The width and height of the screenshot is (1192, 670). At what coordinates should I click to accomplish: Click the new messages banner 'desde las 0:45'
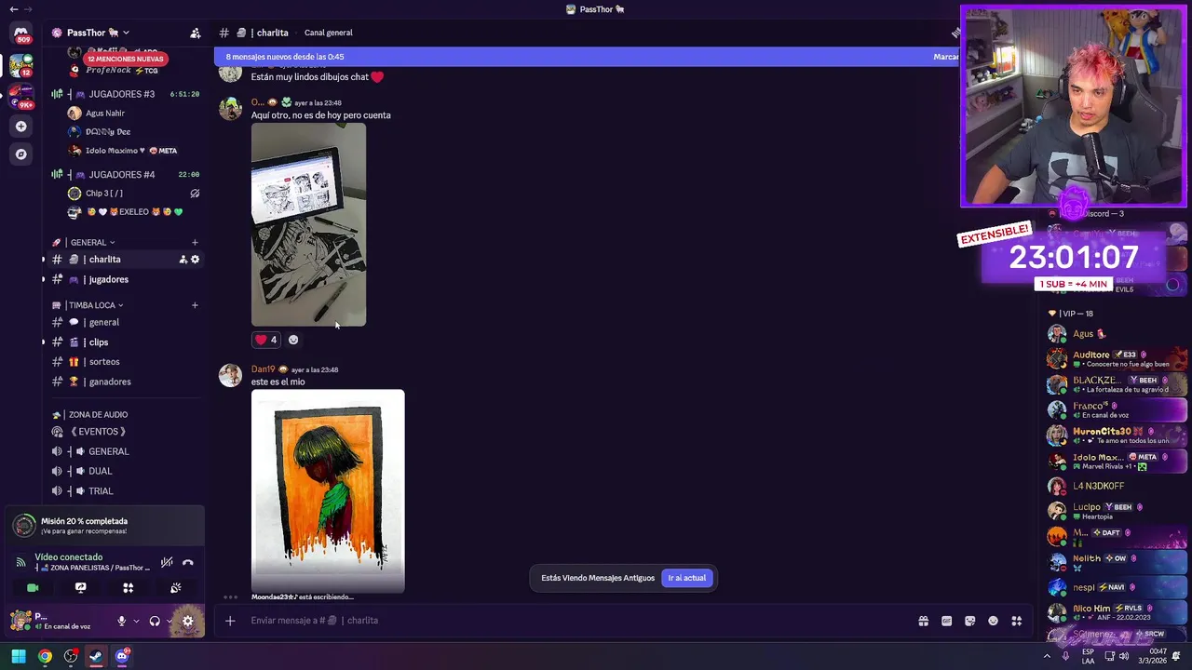pyautogui.click(x=284, y=57)
